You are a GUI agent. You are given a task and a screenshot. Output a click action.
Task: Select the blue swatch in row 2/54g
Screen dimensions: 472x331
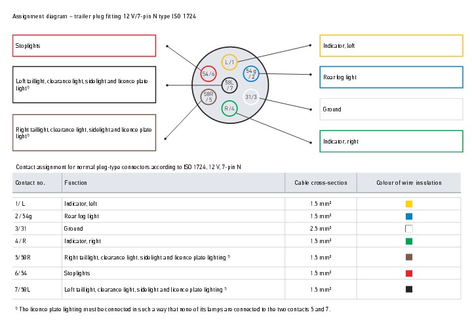(x=409, y=216)
